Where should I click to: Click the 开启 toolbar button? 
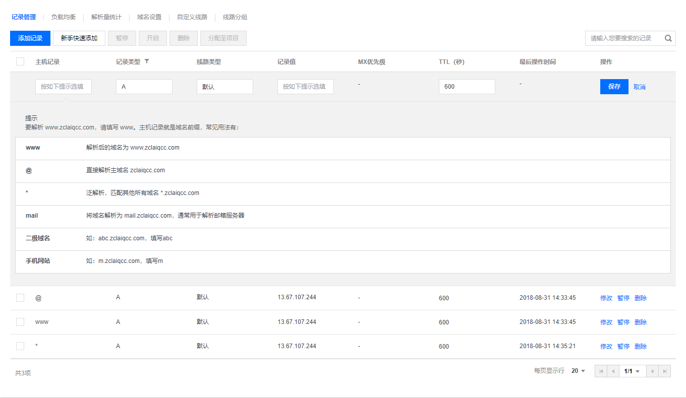tap(153, 38)
